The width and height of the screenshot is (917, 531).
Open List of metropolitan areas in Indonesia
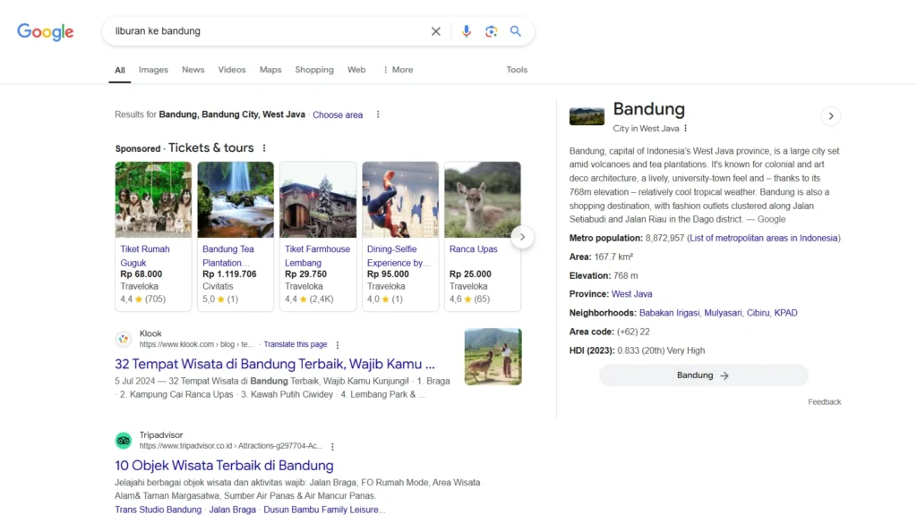pyautogui.click(x=763, y=238)
